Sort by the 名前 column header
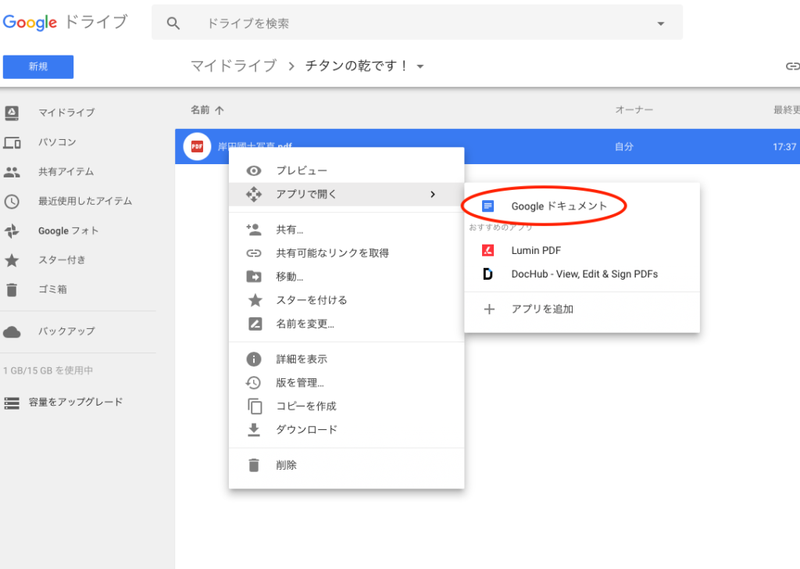800x569 pixels. tap(200, 110)
